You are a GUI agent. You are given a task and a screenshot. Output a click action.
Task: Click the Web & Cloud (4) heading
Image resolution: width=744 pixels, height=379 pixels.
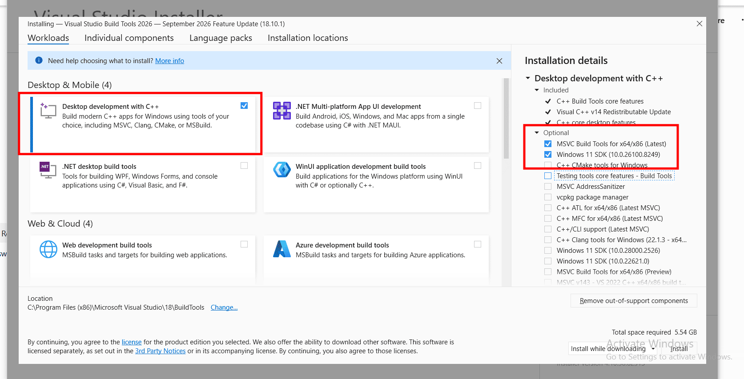[60, 223]
